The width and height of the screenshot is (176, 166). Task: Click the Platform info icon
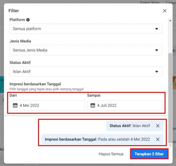click(x=28, y=20)
